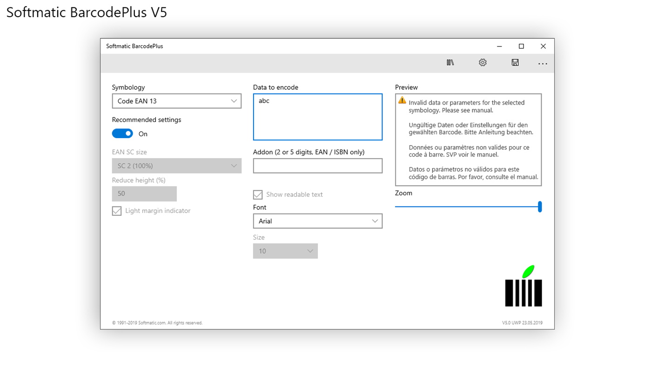This screenshot has height=366, width=651.
Task: Open the settings gear icon
Action: (x=483, y=62)
